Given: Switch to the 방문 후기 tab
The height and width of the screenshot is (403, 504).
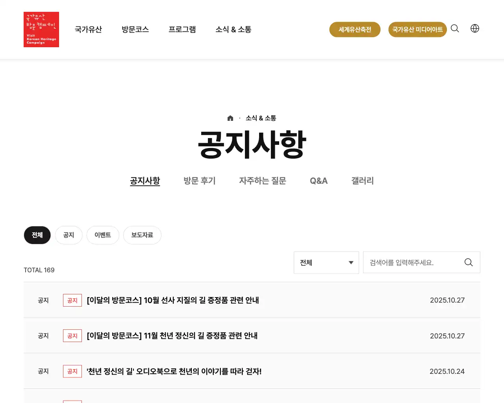Looking at the screenshot, I should (x=200, y=181).
